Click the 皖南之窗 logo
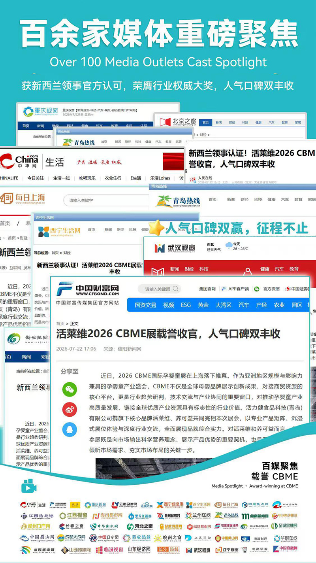The height and width of the screenshot is (563, 316). [x=167, y=538]
